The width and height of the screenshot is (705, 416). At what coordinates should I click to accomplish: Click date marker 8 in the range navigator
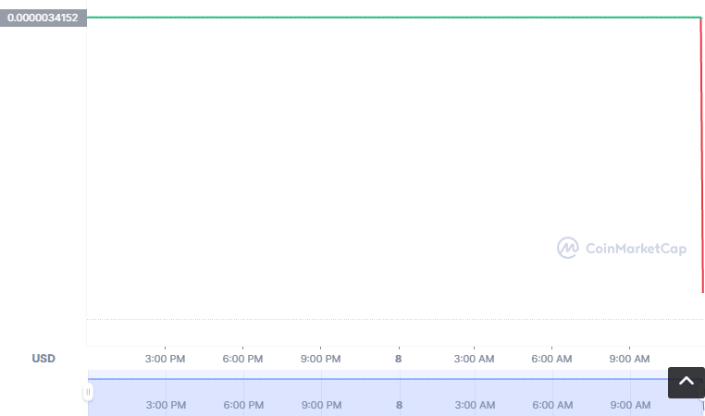(x=399, y=405)
